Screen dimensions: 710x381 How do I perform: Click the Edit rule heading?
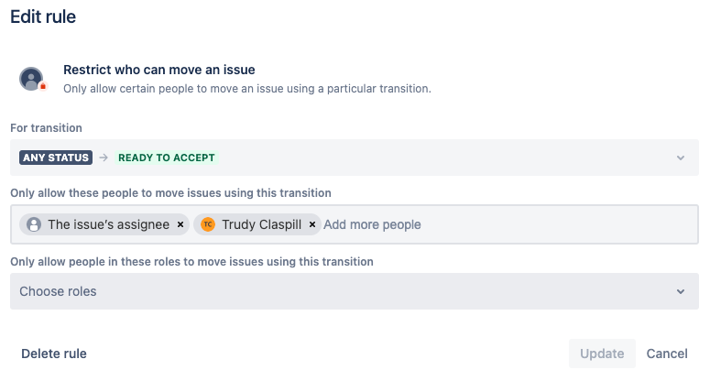click(43, 16)
